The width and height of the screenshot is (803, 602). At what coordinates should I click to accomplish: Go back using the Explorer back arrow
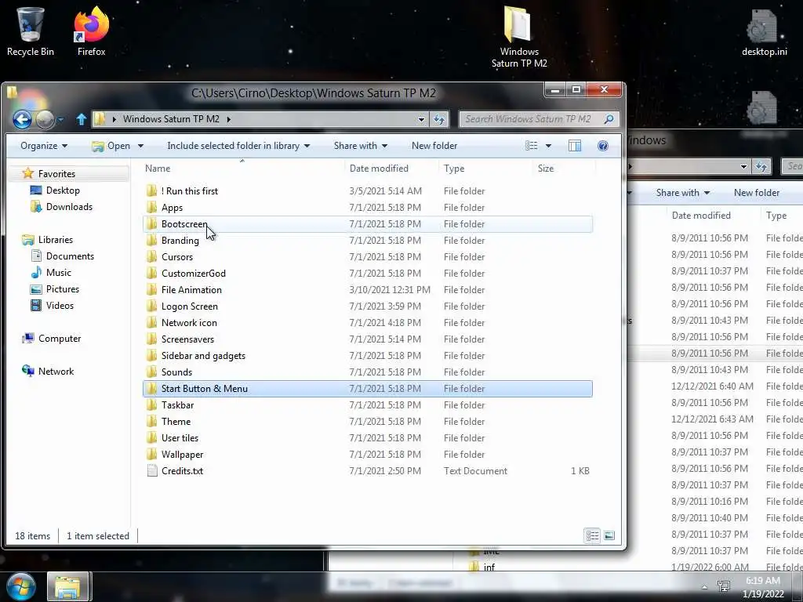(x=22, y=119)
